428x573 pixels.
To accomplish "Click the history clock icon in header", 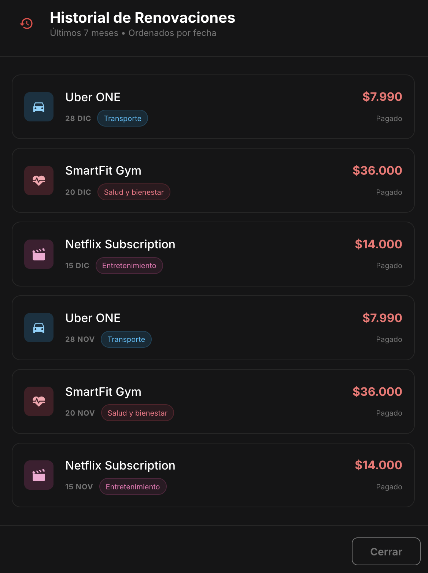I will pos(26,23).
